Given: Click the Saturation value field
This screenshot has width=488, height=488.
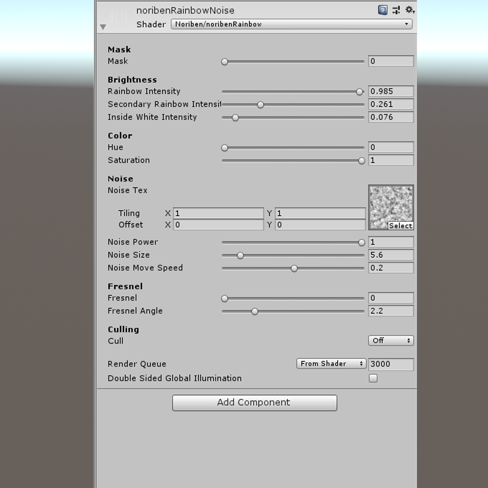Looking at the screenshot, I should coord(391,160).
